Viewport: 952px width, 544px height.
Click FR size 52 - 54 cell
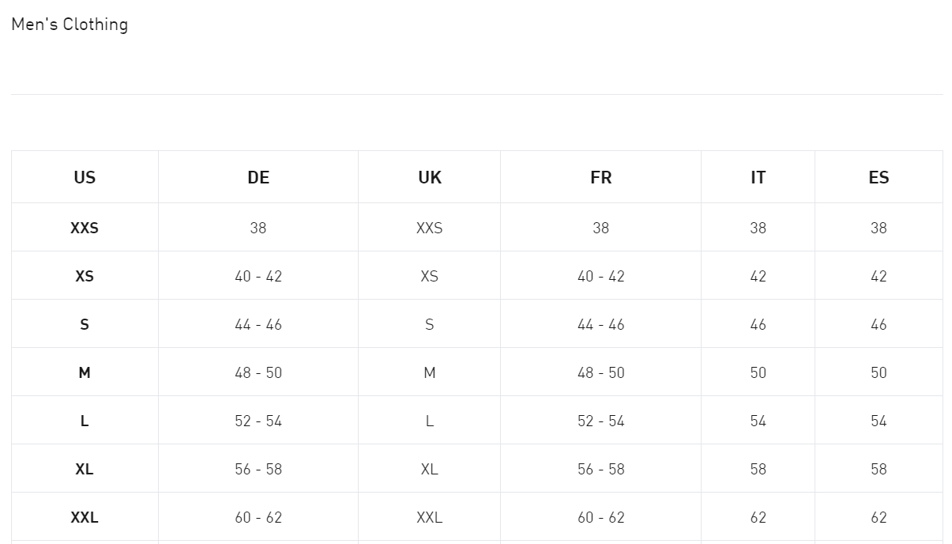[x=600, y=421]
